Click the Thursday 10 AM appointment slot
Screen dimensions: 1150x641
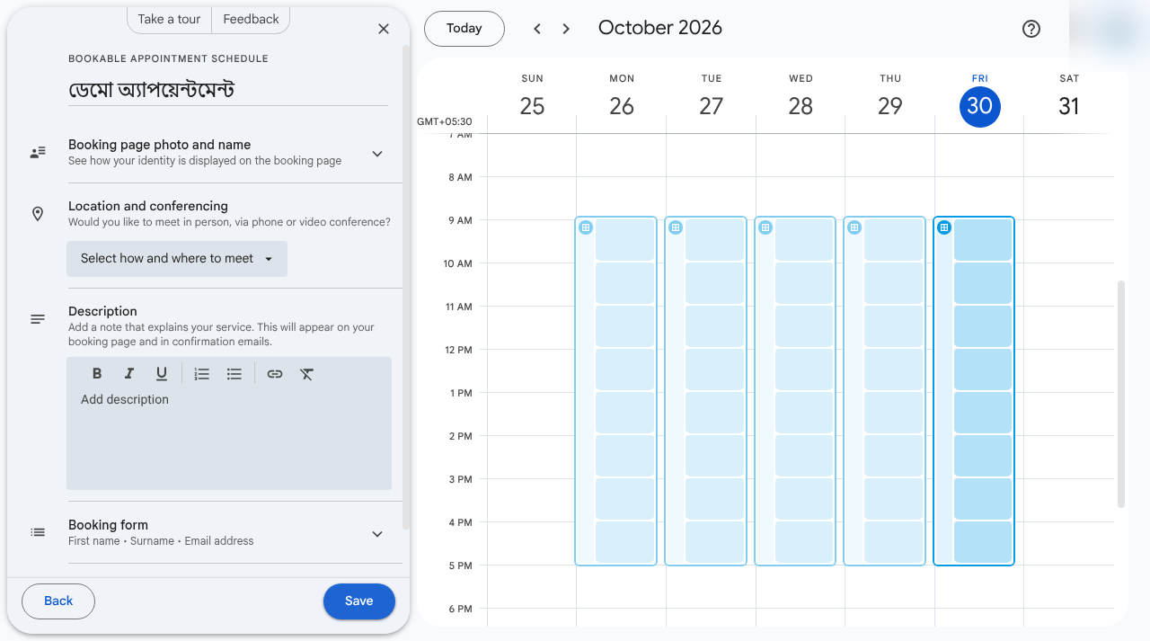coord(893,283)
